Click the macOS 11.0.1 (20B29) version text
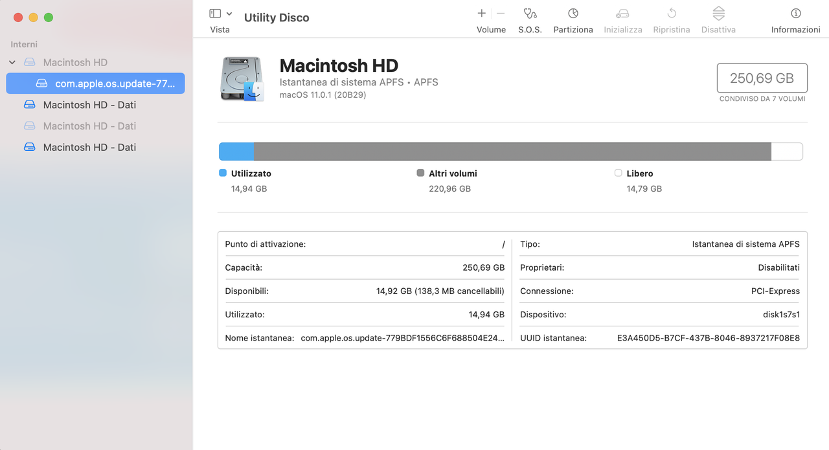Viewport: 829px width, 450px height. [x=323, y=95]
